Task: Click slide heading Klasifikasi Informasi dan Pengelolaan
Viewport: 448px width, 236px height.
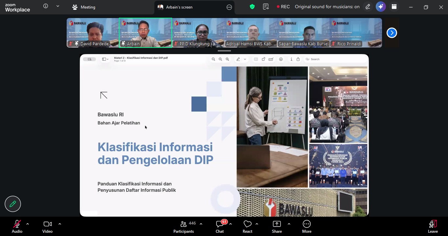Action: coord(155,153)
